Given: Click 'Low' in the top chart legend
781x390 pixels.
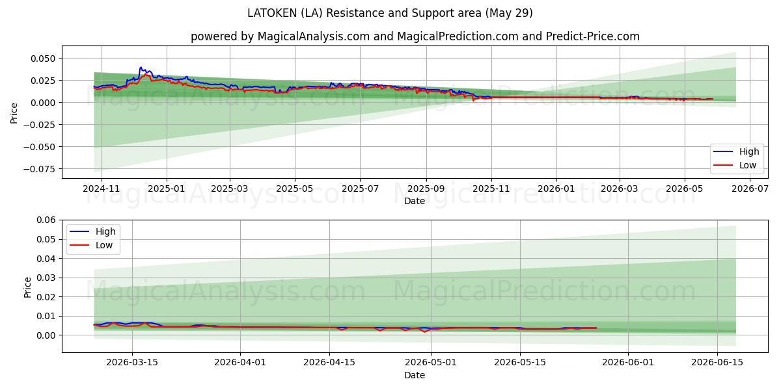Looking at the screenshot, I should click(748, 165).
